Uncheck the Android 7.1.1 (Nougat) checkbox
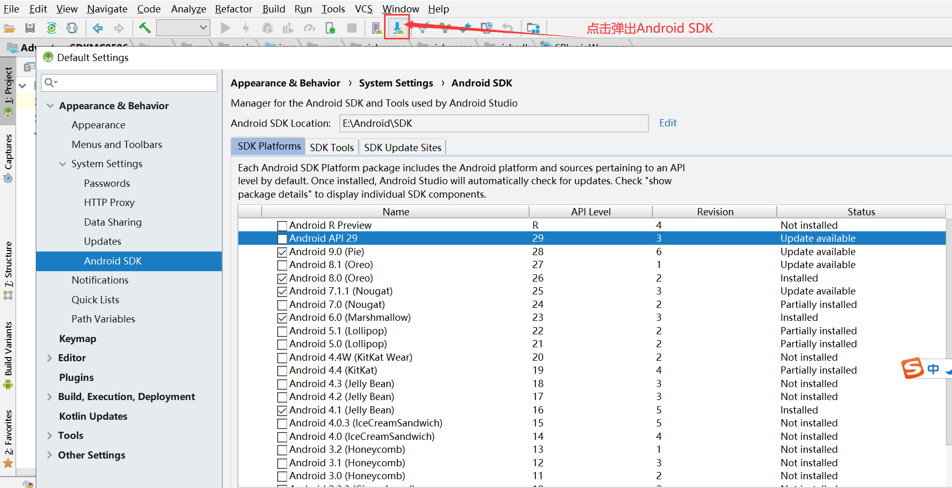 (x=282, y=291)
